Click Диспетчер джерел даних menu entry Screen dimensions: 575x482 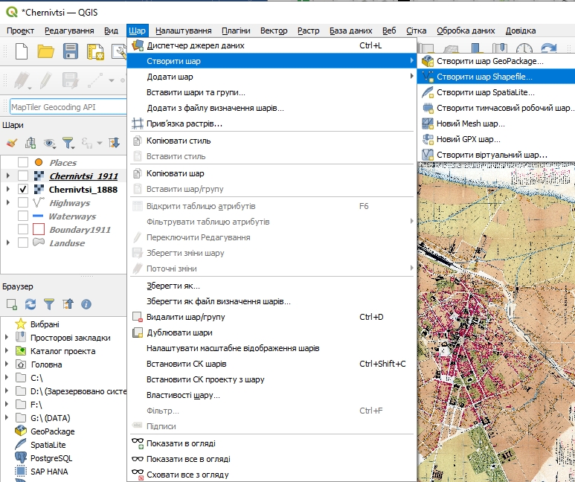[x=195, y=45]
